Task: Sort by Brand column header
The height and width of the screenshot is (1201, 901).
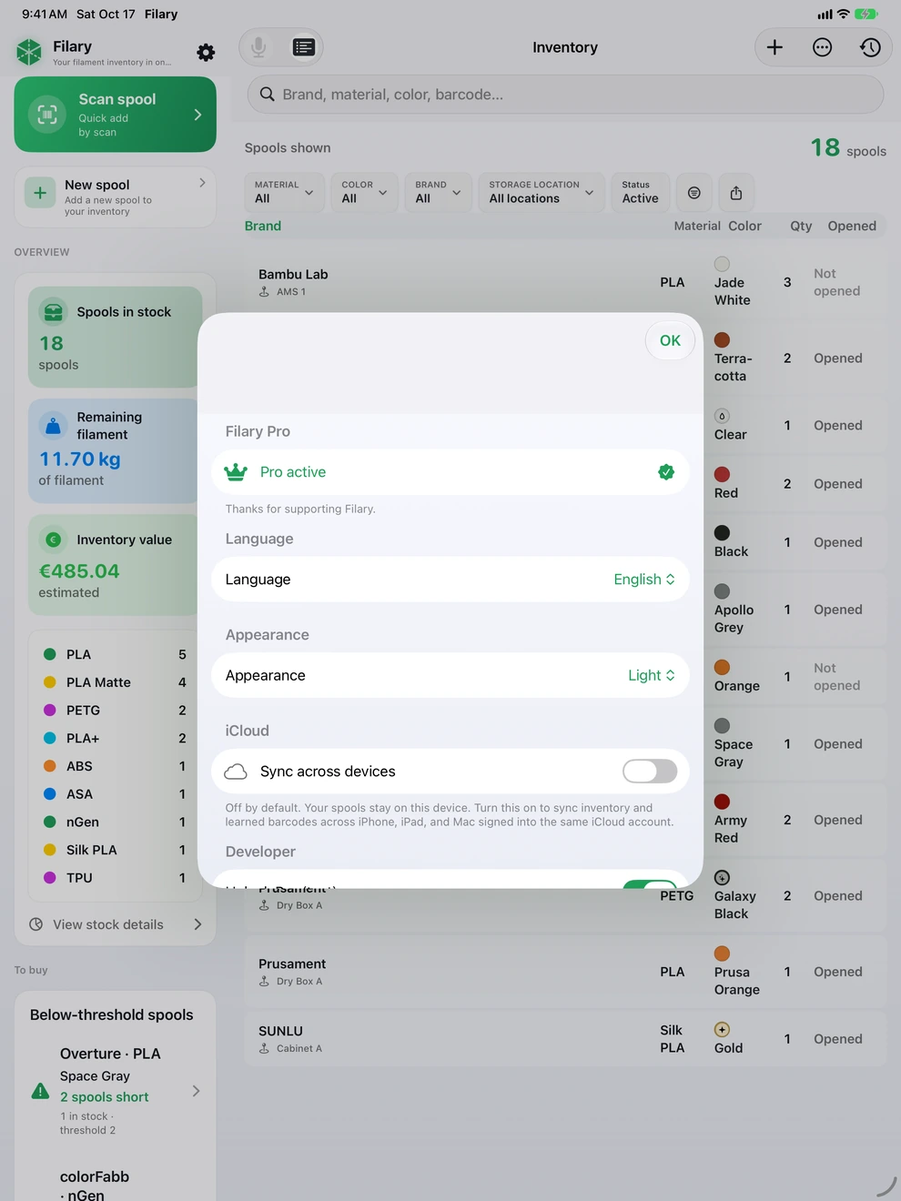Action: (x=263, y=226)
